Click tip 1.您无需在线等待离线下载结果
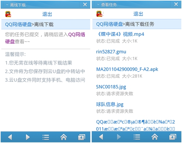The width and height of the screenshot is (182, 143). click(39, 63)
